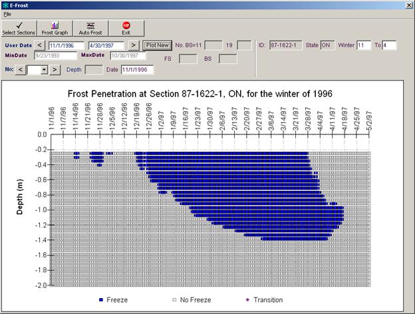
Task: Click the -2.0 depth axis value
Action: coord(41,285)
